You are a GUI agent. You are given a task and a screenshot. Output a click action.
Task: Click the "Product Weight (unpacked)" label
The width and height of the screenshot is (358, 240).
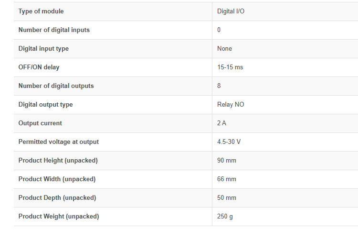(x=59, y=216)
